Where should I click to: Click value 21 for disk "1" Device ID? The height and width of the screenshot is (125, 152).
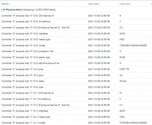click(x=121, y=93)
